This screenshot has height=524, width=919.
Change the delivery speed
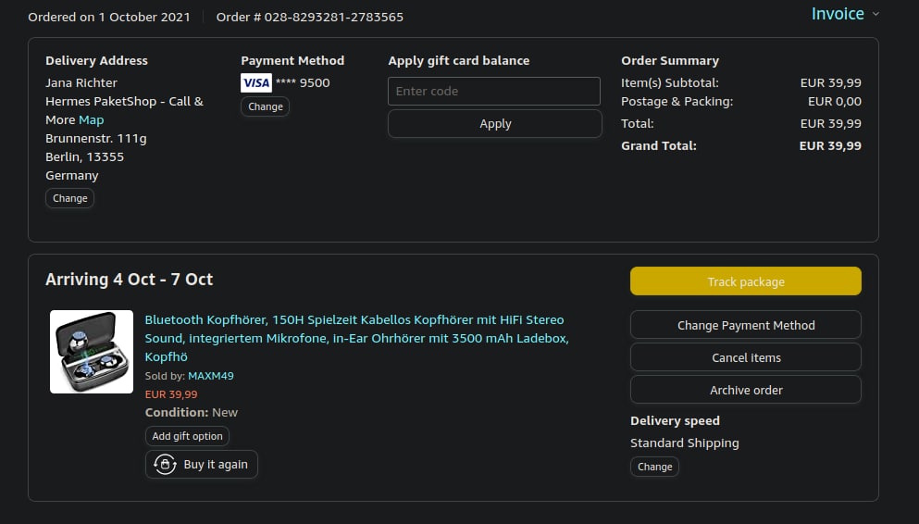(654, 467)
